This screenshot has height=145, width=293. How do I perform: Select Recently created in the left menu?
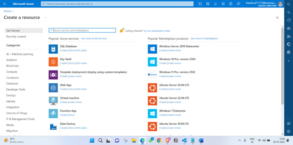click(16, 37)
